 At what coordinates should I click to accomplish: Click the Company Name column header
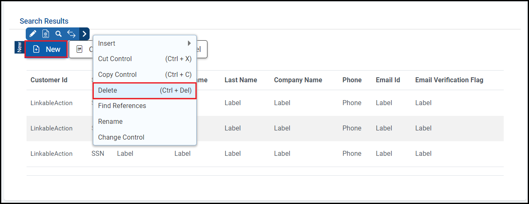point(298,80)
